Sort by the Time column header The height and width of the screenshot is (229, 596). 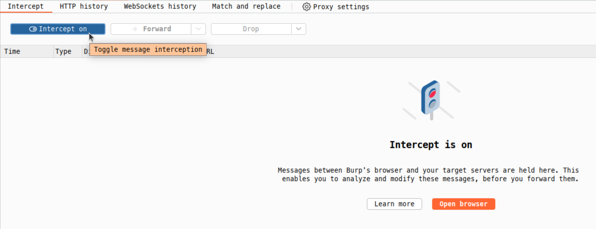[x=27, y=51]
